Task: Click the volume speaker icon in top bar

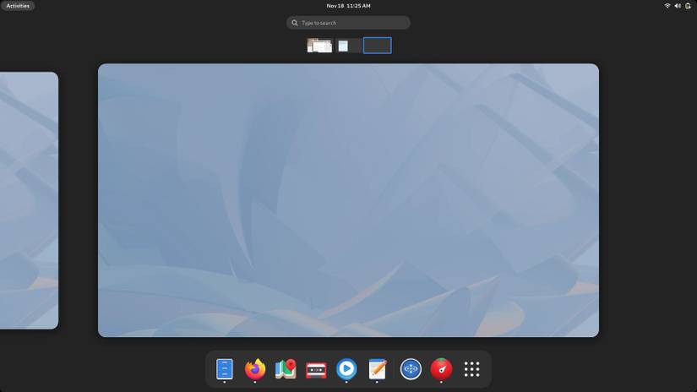Action: point(678,6)
